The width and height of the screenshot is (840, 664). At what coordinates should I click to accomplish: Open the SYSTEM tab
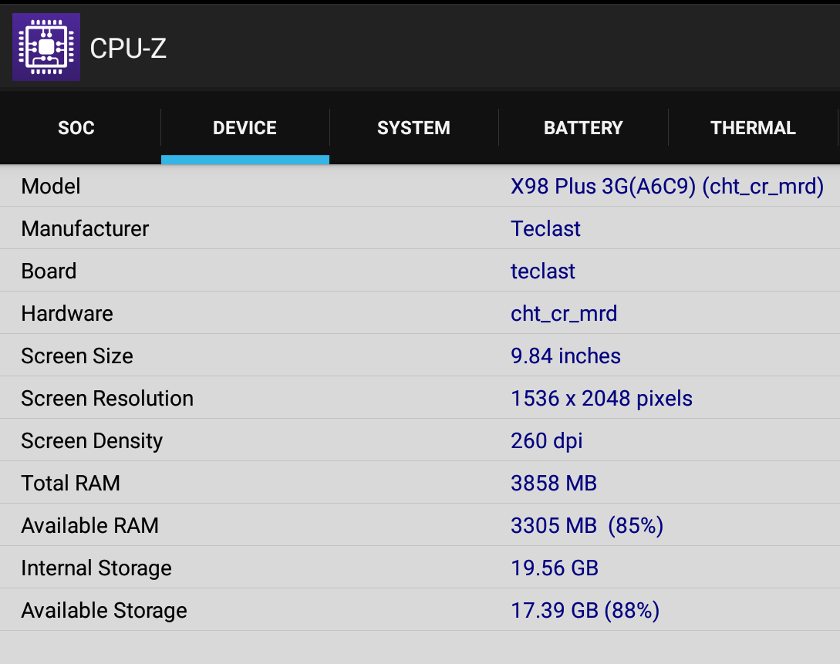(x=413, y=128)
